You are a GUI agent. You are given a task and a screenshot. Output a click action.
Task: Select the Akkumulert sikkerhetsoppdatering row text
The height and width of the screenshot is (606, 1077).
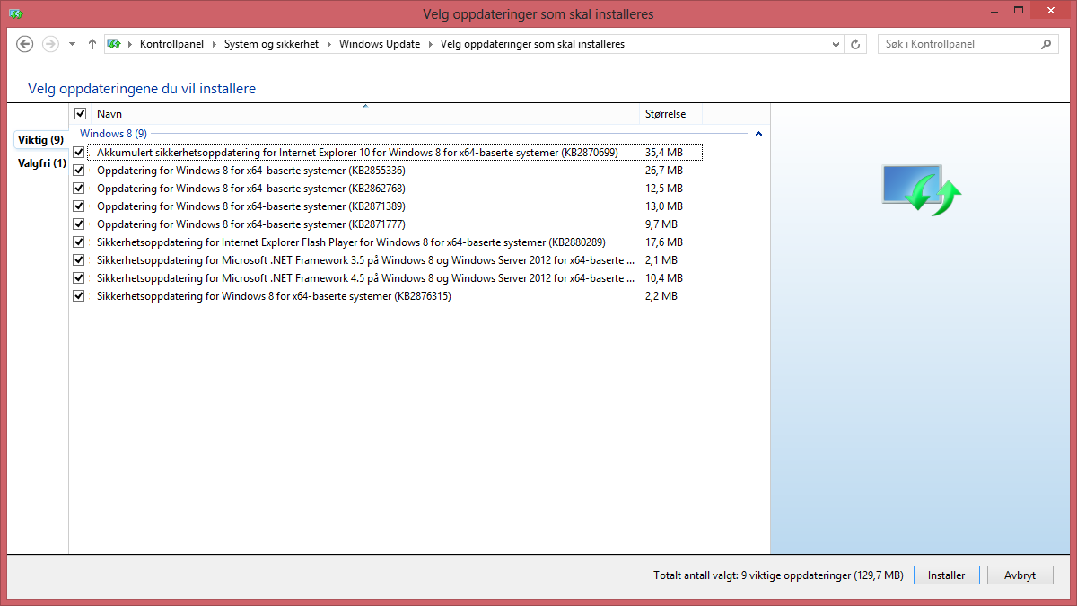click(x=357, y=153)
